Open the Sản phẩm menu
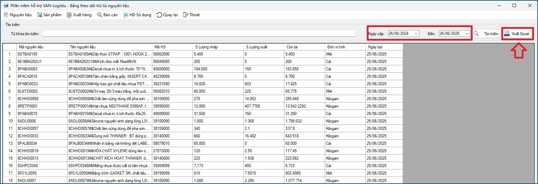The width and height of the screenshot is (538, 184). click(x=49, y=15)
